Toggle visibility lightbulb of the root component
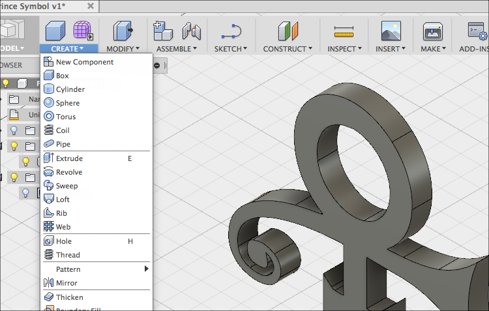 (x=6, y=83)
